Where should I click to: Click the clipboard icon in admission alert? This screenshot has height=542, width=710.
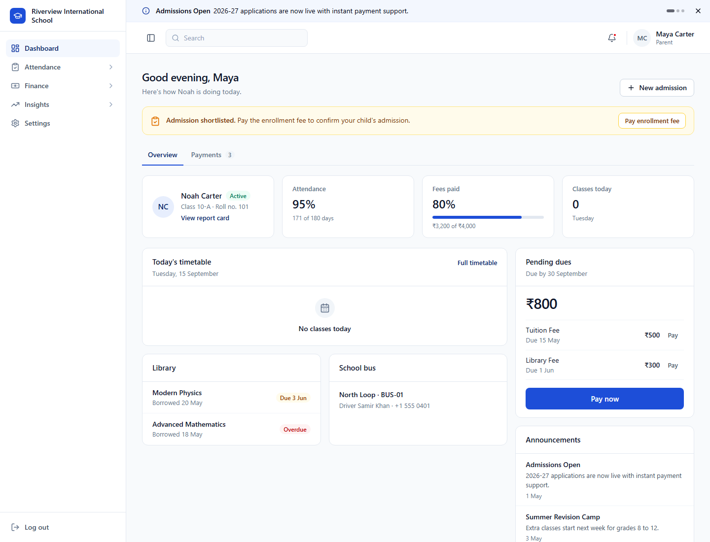[155, 121]
